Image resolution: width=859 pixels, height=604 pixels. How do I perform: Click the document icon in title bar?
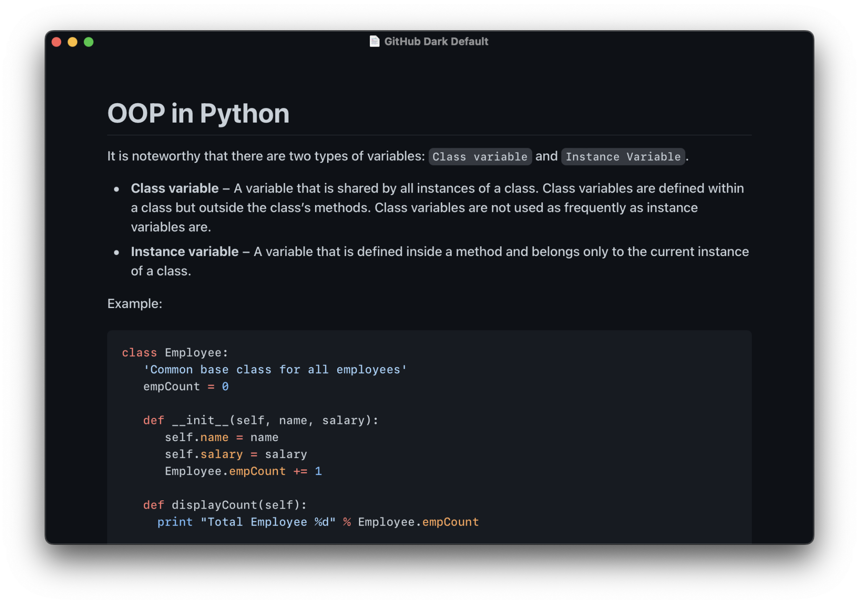pyautogui.click(x=374, y=41)
